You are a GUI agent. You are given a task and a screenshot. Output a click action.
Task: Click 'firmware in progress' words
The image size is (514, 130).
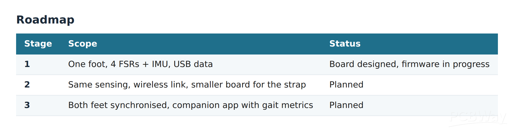pyautogui.click(x=446, y=64)
